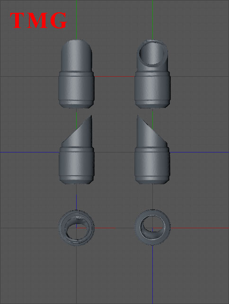Click the red axis line between the top two models
This screenshot has width=229, height=304.
114,76
